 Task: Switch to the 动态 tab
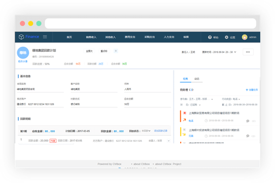point(197,79)
